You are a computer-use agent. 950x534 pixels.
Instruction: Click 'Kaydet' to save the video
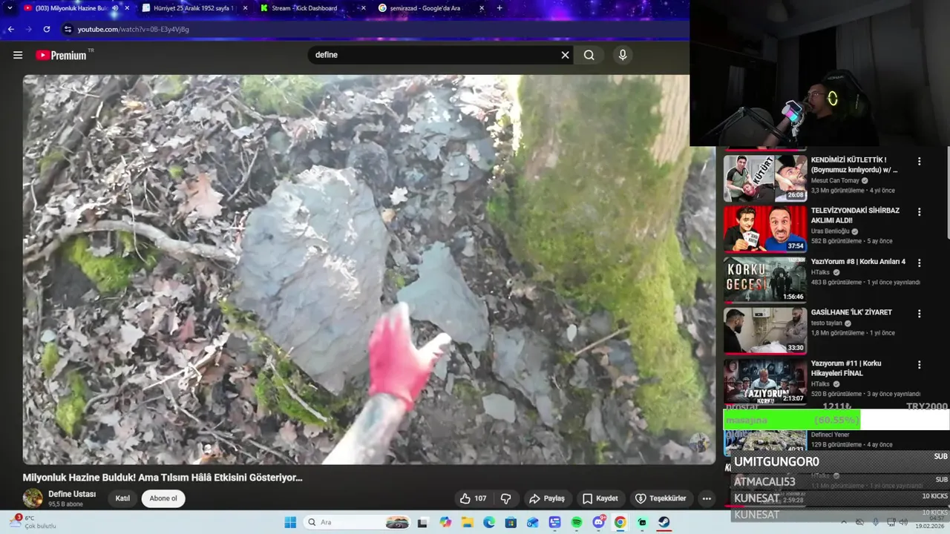coord(600,498)
